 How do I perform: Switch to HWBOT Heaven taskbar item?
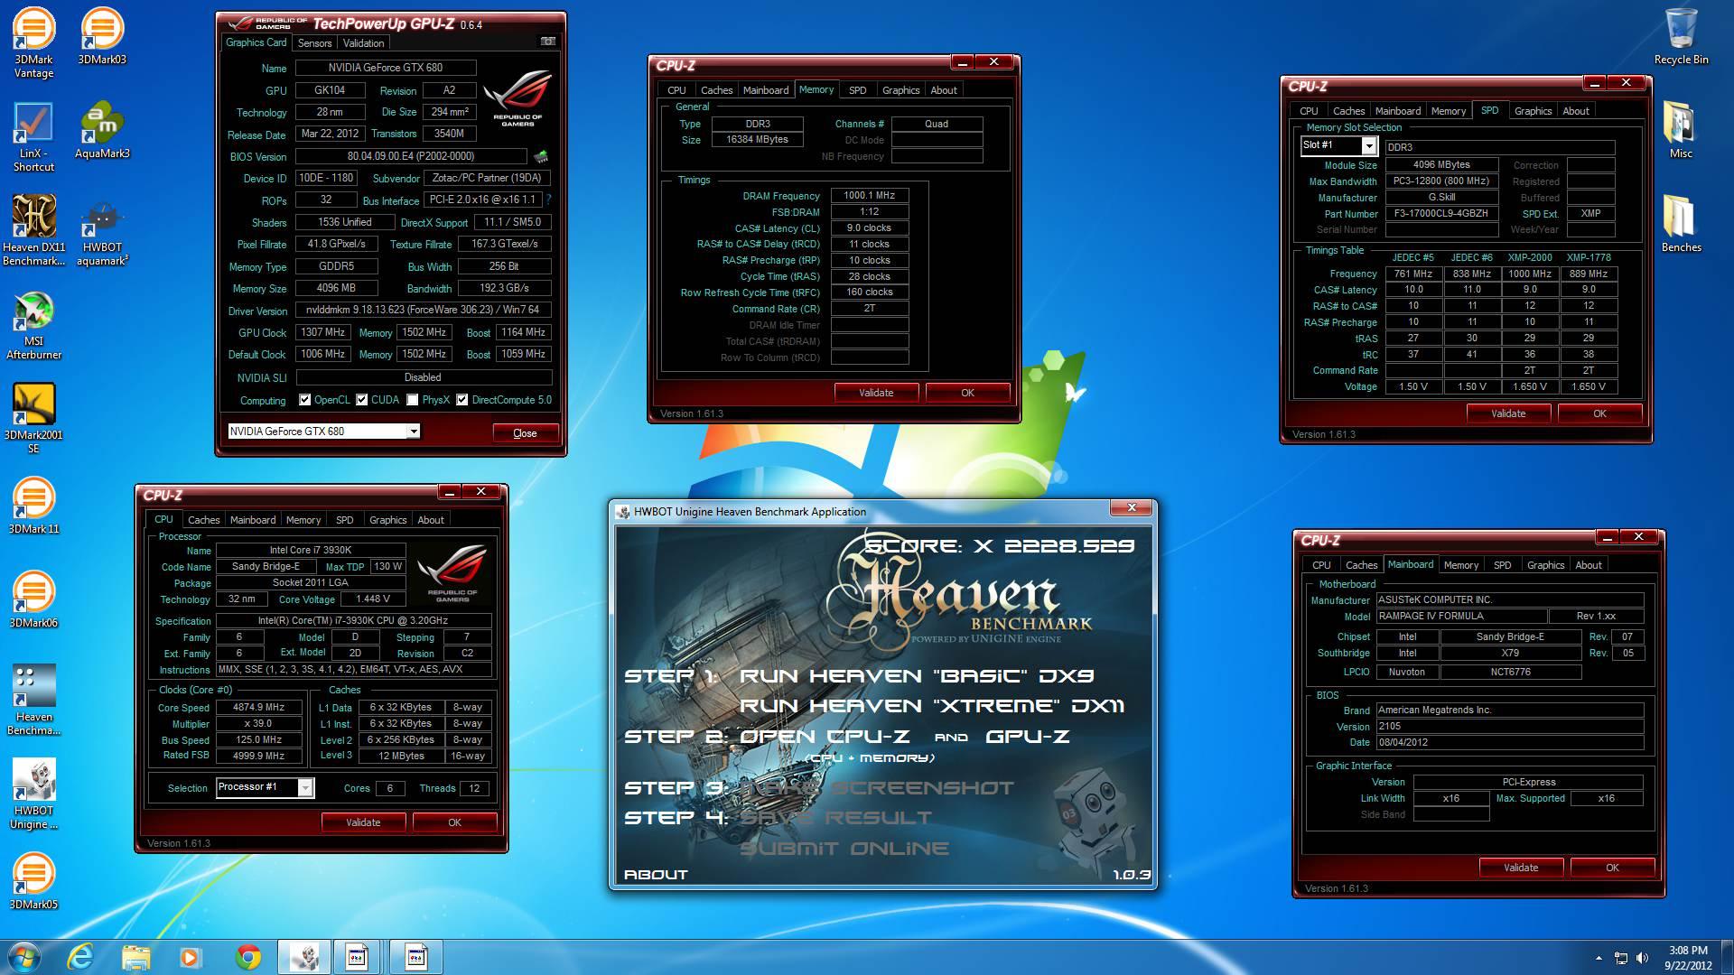[x=304, y=957]
